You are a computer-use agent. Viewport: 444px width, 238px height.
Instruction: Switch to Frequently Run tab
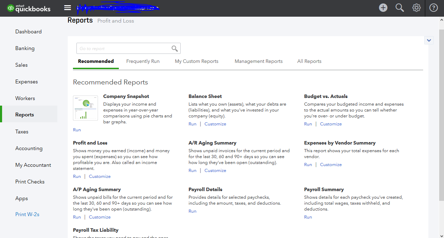coord(143,61)
